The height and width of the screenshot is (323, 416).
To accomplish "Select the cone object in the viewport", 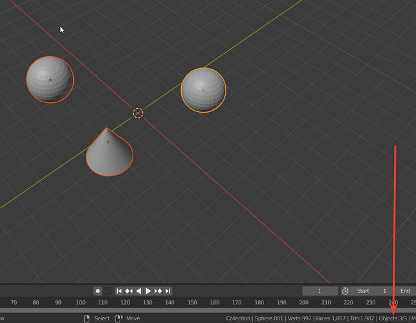I will click(109, 153).
